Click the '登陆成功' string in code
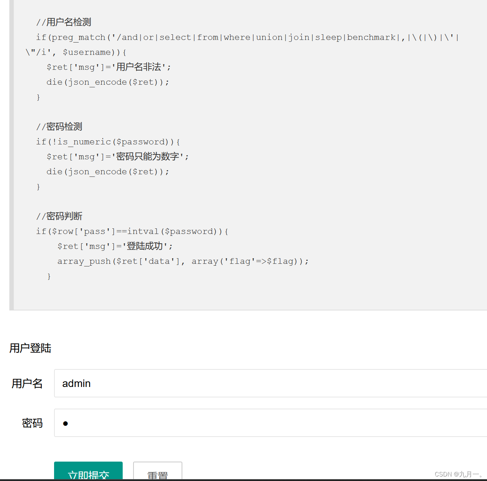This screenshot has height=481, width=487. pyautogui.click(x=147, y=246)
